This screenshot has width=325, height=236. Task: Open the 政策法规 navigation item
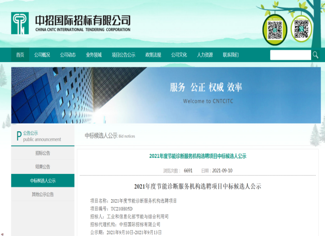[x=153, y=55]
